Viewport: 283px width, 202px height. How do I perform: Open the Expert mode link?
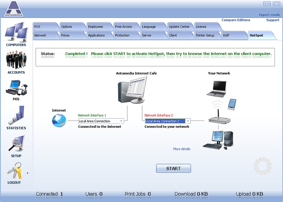pos(269,15)
